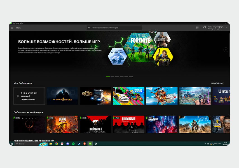Open Settings gear in the taskbar

click(96, 144)
